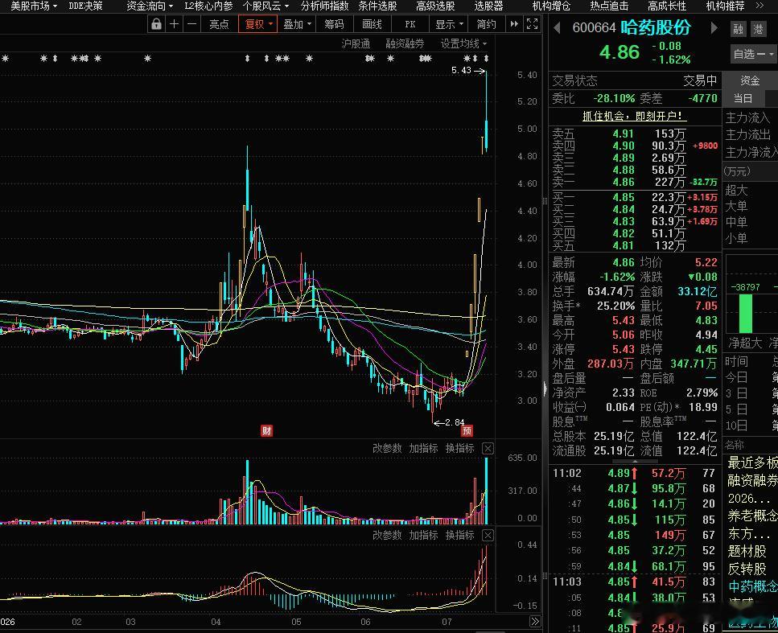This screenshot has height=633, width=778.
Task: Click the double-arrow more-tools icon in chart toolbar
Action: coord(514,24)
